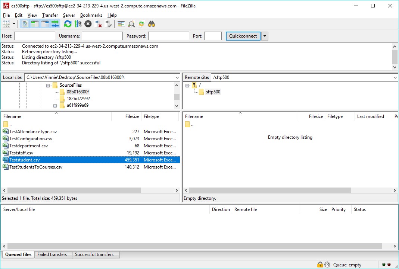Select TestConfiguration.csv file

coord(90,139)
